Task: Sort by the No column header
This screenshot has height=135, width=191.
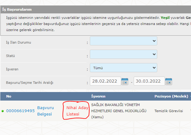Action: (x=9, y=96)
